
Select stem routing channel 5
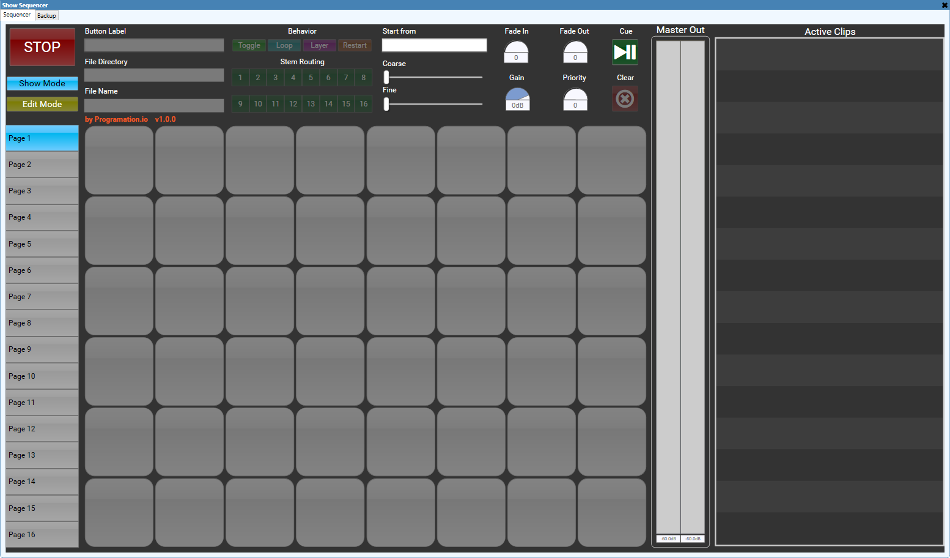point(311,78)
